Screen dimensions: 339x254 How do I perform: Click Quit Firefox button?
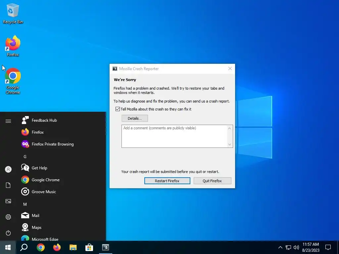(212, 181)
